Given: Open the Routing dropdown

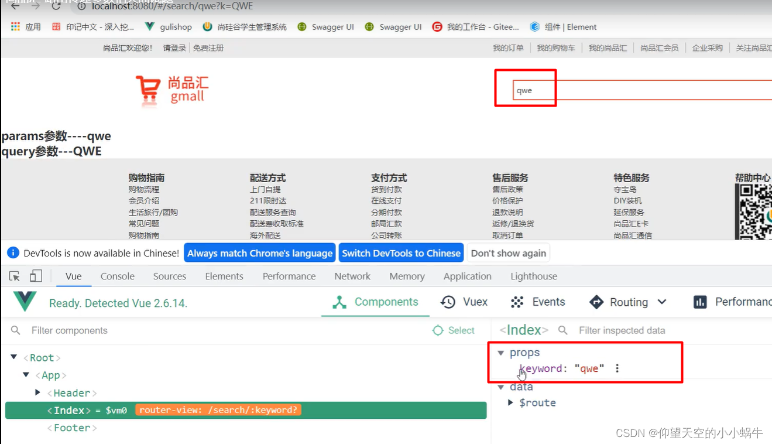Looking at the screenshot, I should coord(628,302).
